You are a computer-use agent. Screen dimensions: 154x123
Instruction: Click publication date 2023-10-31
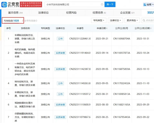click(143, 39)
